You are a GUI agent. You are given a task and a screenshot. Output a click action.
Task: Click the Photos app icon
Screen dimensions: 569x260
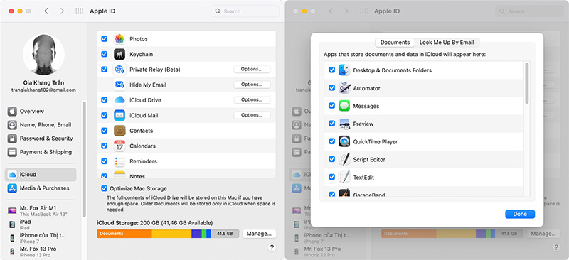119,39
